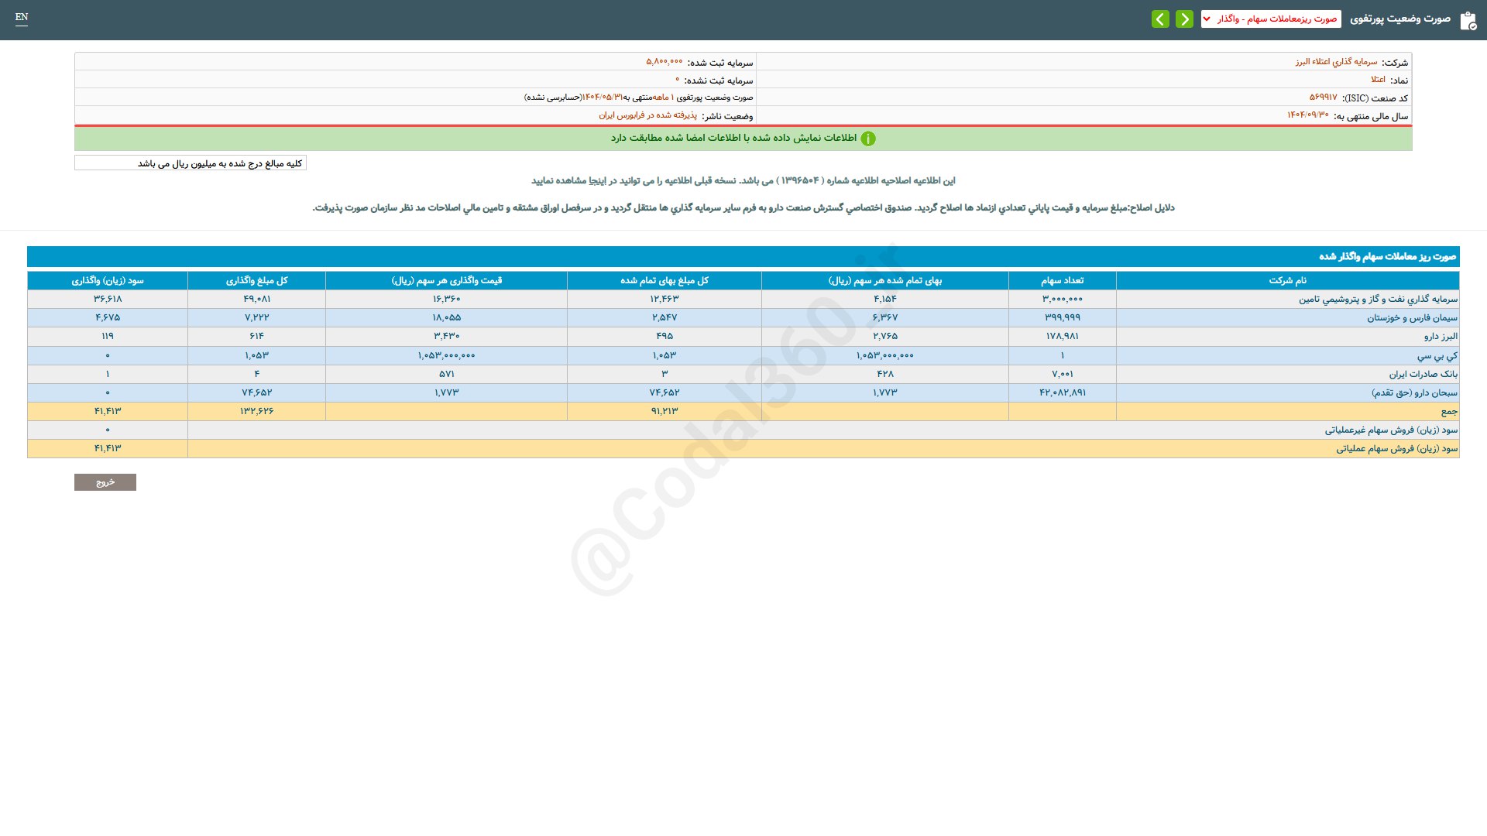The width and height of the screenshot is (1487, 836).
Task: Click total cost 2,547 cell
Action: (x=664, y=317)
